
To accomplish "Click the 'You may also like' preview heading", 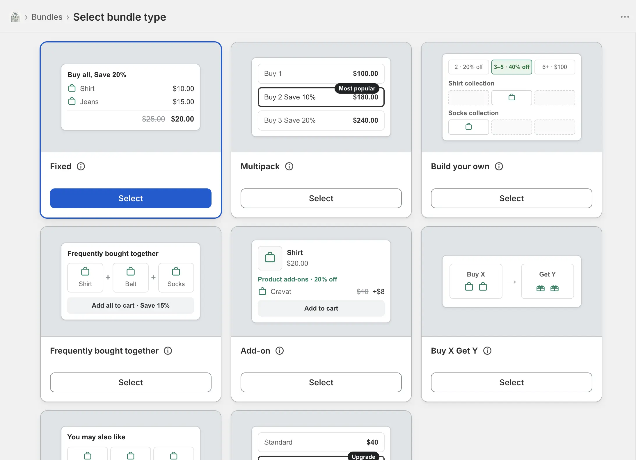I will pos(96,437).
